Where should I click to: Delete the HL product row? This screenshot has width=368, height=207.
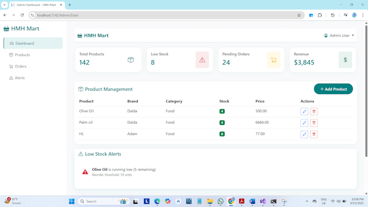(x=314, y=135)
